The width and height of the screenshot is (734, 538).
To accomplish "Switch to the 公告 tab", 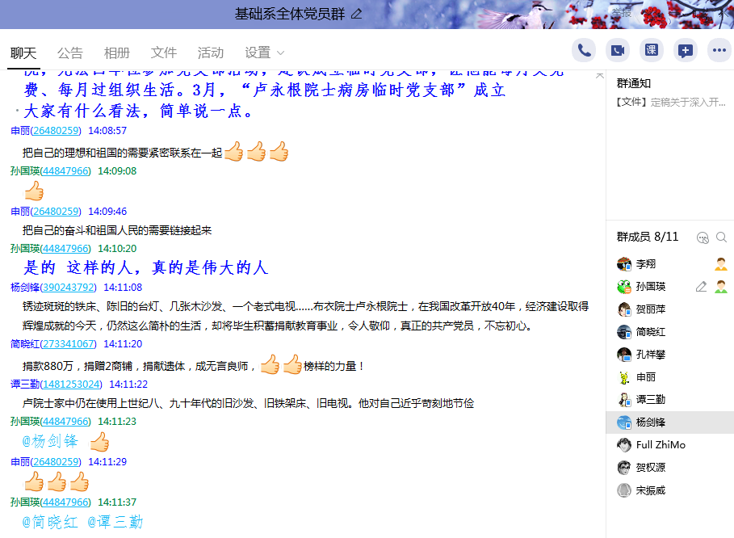I will click(x=70, y=53).
